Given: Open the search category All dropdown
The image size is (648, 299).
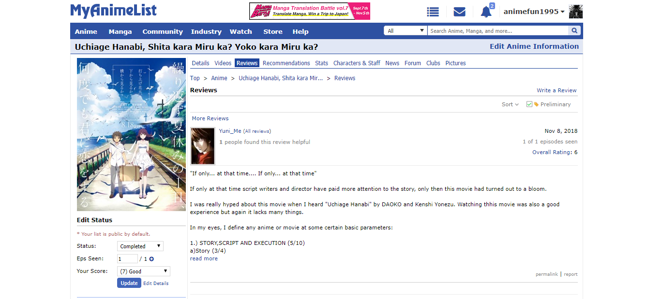Looking at the screenshot, I should tap(406, 31).
